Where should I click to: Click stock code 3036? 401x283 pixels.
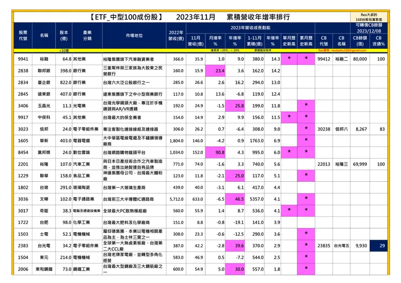[23, 199]
